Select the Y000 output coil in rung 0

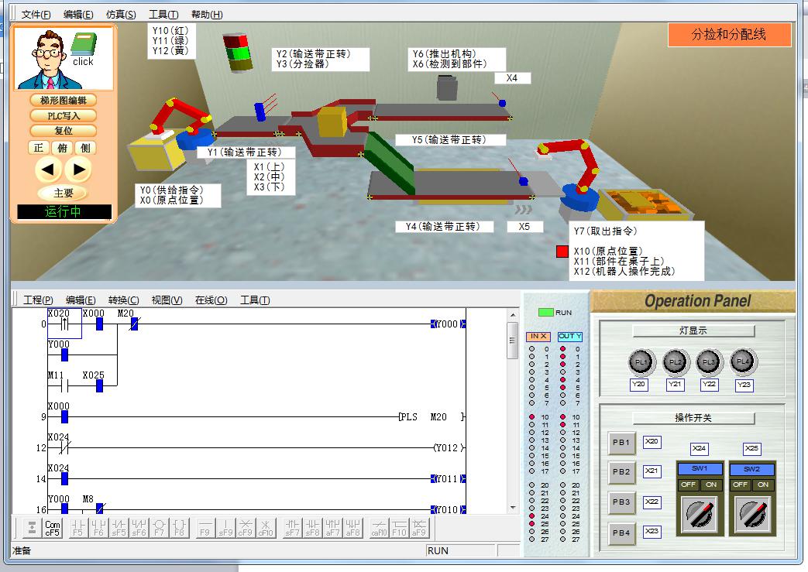[x=449, y=324]
